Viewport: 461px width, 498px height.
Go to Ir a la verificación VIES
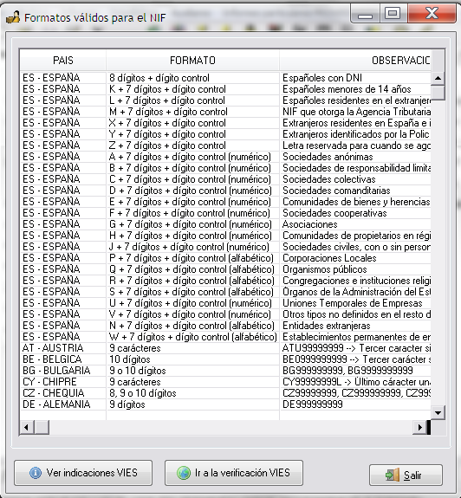point(233,473)
